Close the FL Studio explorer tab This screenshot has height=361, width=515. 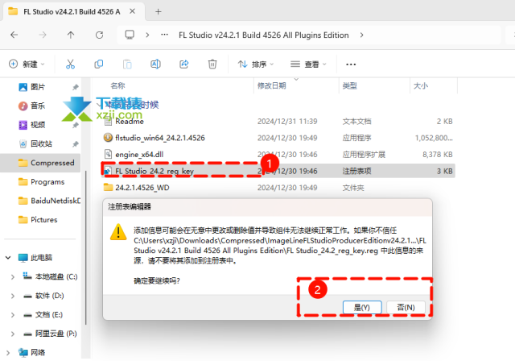click(132, 11)
